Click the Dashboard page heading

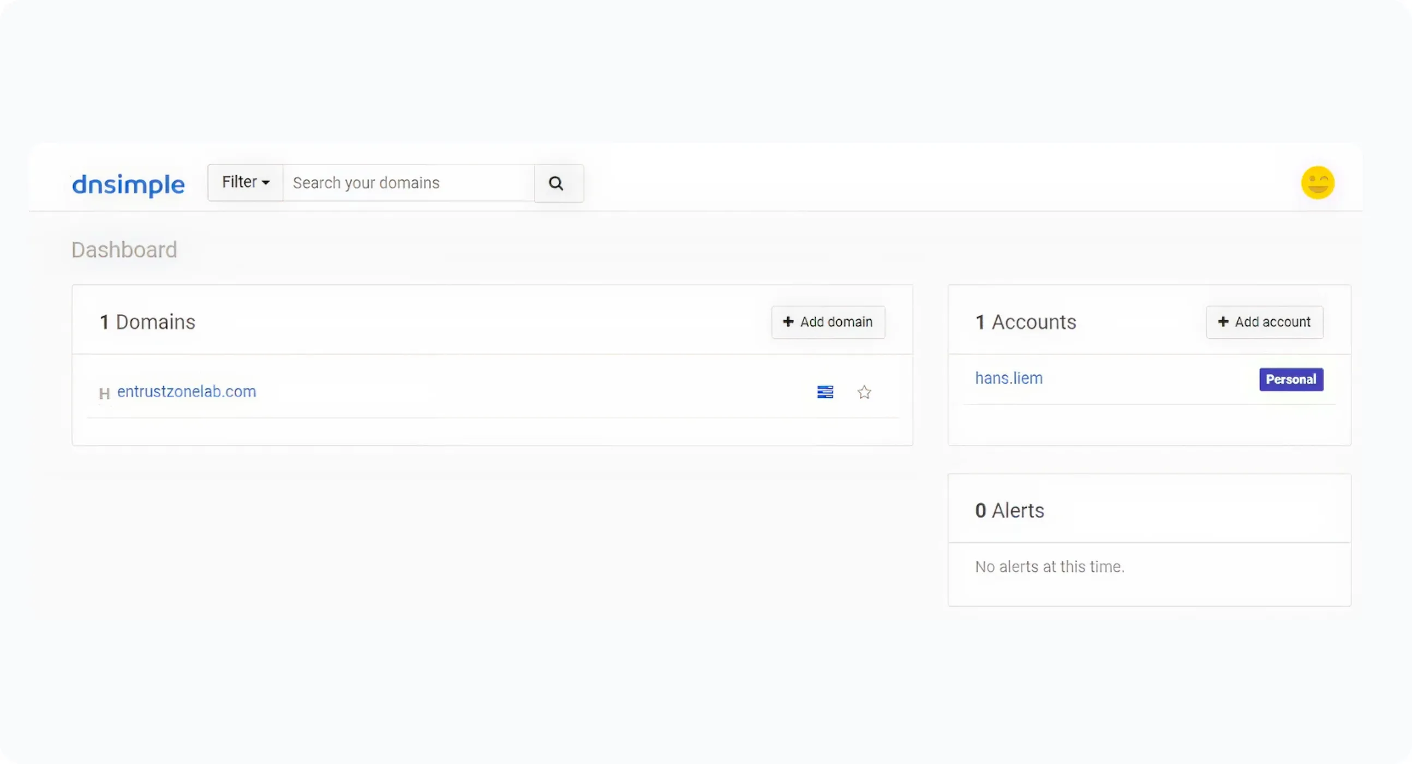pos(124,250)
